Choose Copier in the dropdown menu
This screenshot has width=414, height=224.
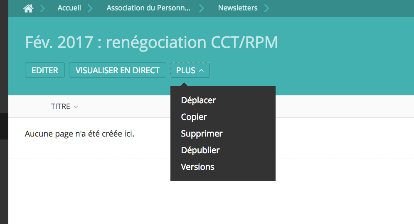click(x=194, y=117)
